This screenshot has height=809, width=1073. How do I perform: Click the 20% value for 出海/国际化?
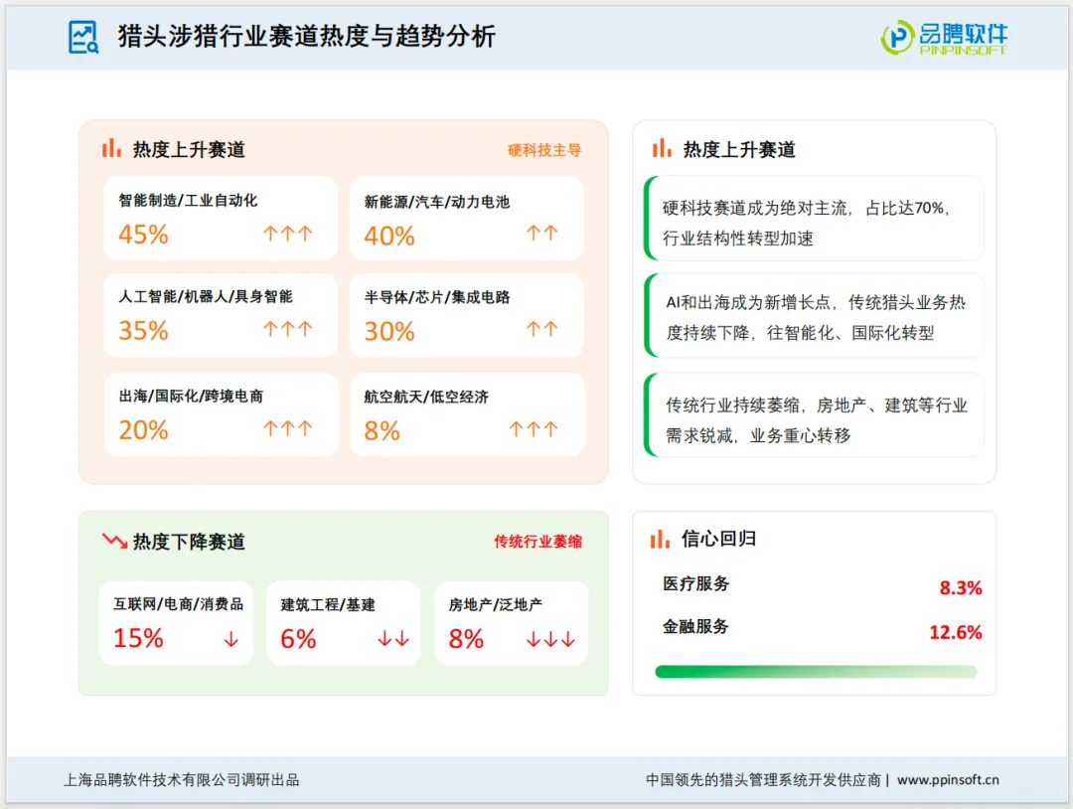[143, 429]
